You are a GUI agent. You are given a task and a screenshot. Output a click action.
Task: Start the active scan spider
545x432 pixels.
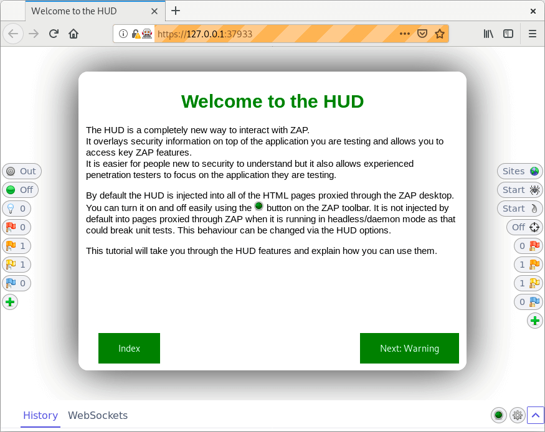click(519, 190)
